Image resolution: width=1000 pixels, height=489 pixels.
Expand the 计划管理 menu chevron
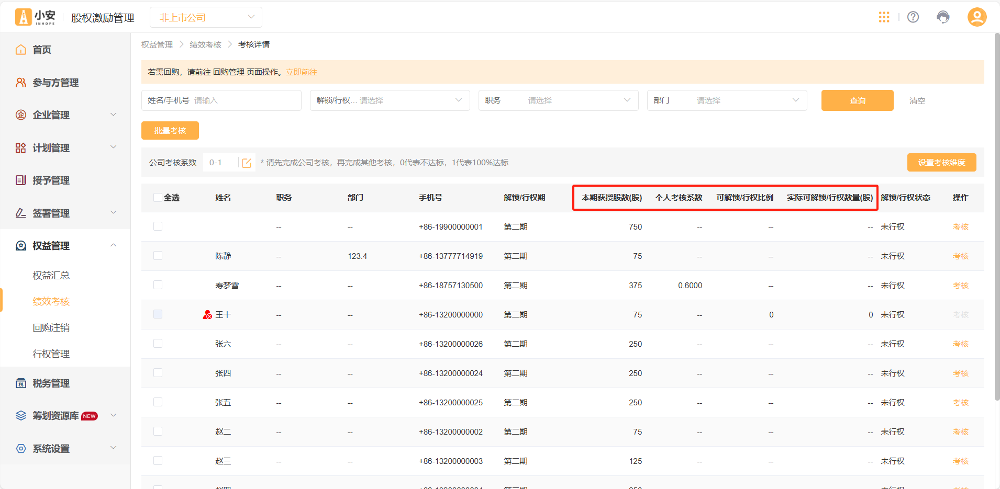[x=114, y=147]
